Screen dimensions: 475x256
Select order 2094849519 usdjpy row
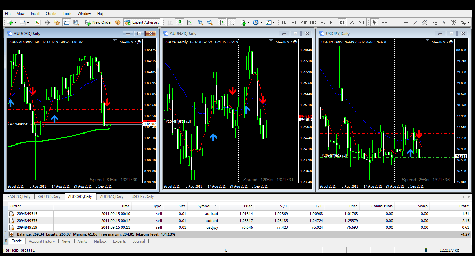click(x=240, y=227)
